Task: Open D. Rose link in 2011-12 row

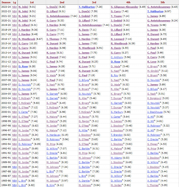Action: tap(116, 62)
